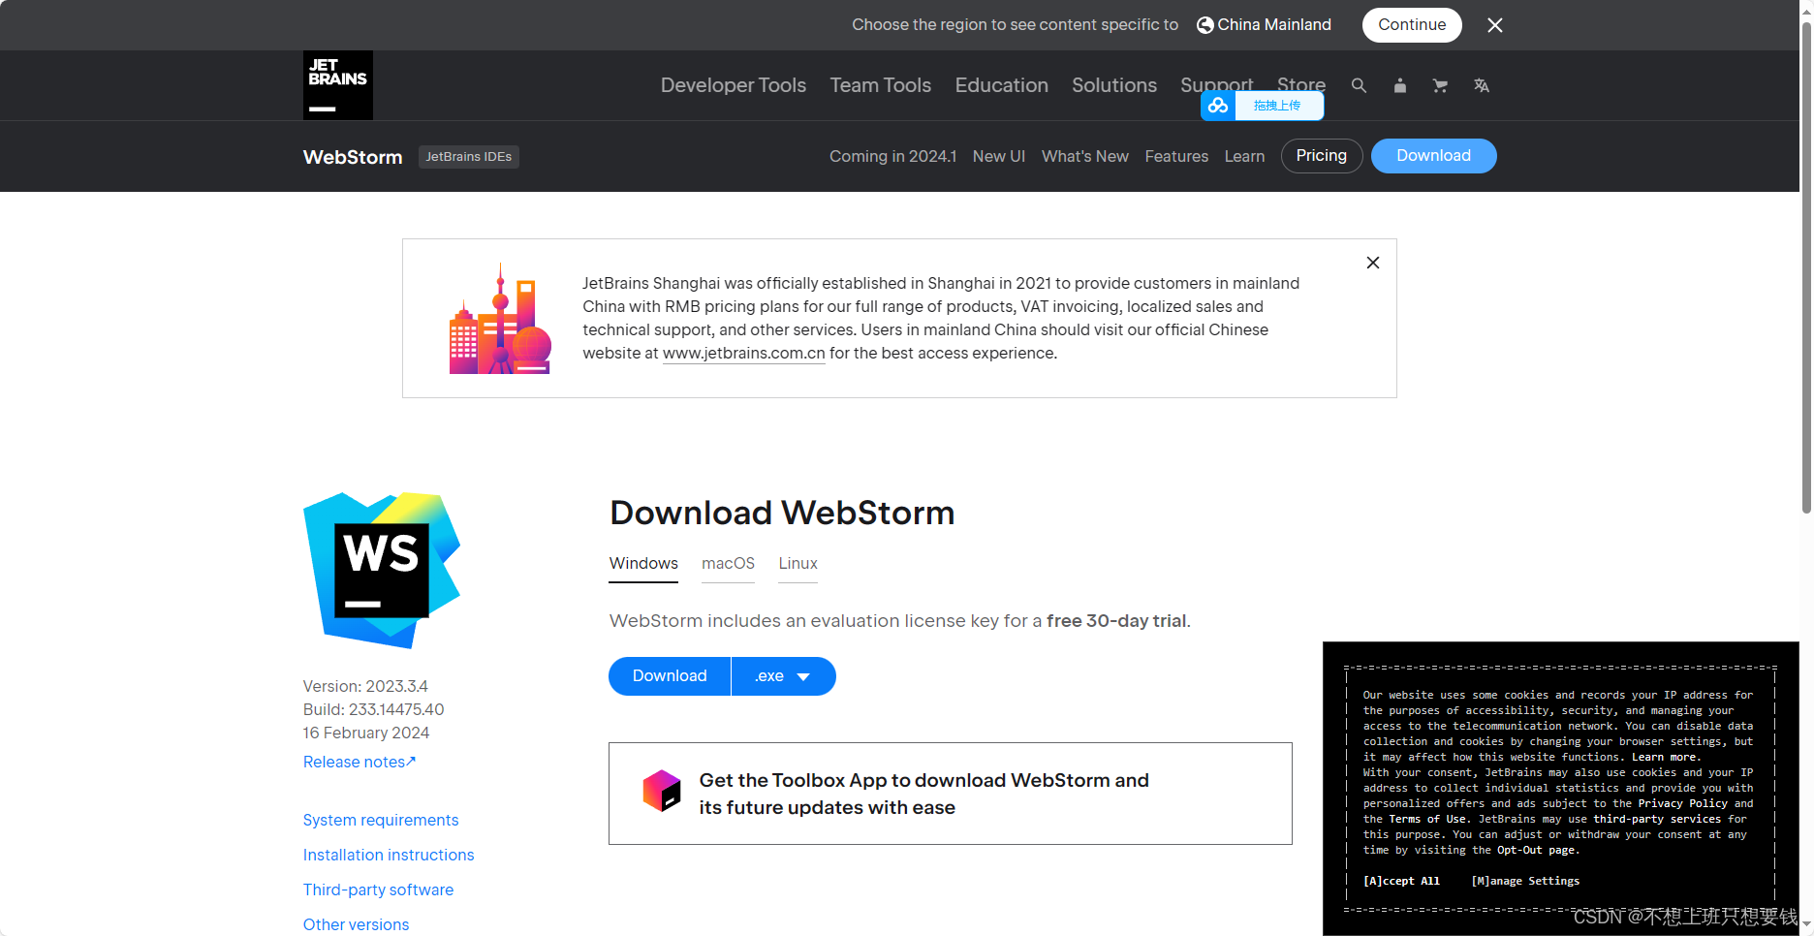The height and width of the screenshot is (936, 1814).
Task: Open What's New page
Action: [1085, 156]
